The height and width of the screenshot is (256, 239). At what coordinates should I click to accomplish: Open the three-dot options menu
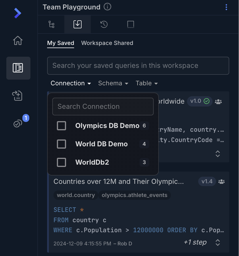click(226, 7)
